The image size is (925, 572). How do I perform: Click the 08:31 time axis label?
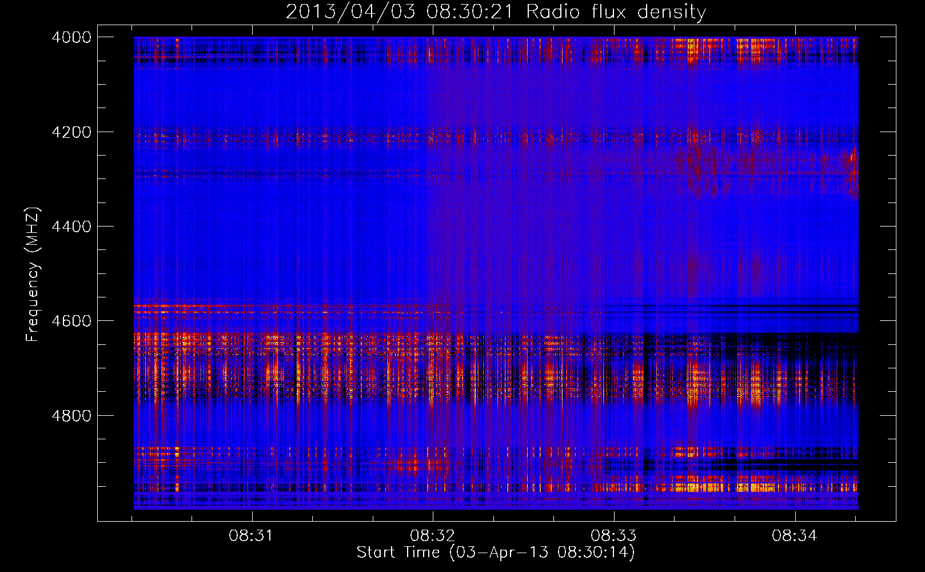click(x=251, y=536)
